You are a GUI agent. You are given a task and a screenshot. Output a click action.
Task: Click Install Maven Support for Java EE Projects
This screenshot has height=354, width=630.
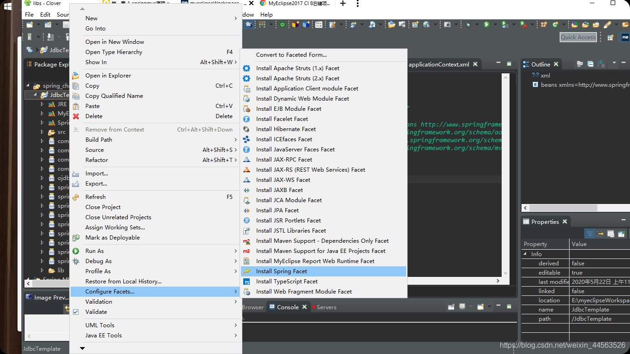point(323,251)
